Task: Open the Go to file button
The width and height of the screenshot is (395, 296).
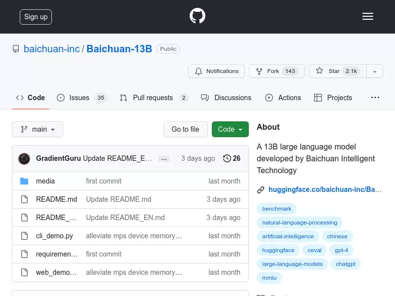Action: coord(186,129)
